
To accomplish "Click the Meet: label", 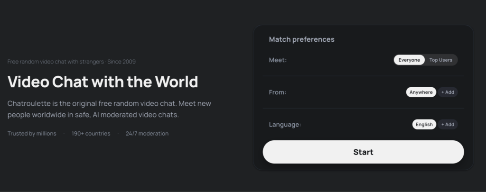I will tap(278, 60).
